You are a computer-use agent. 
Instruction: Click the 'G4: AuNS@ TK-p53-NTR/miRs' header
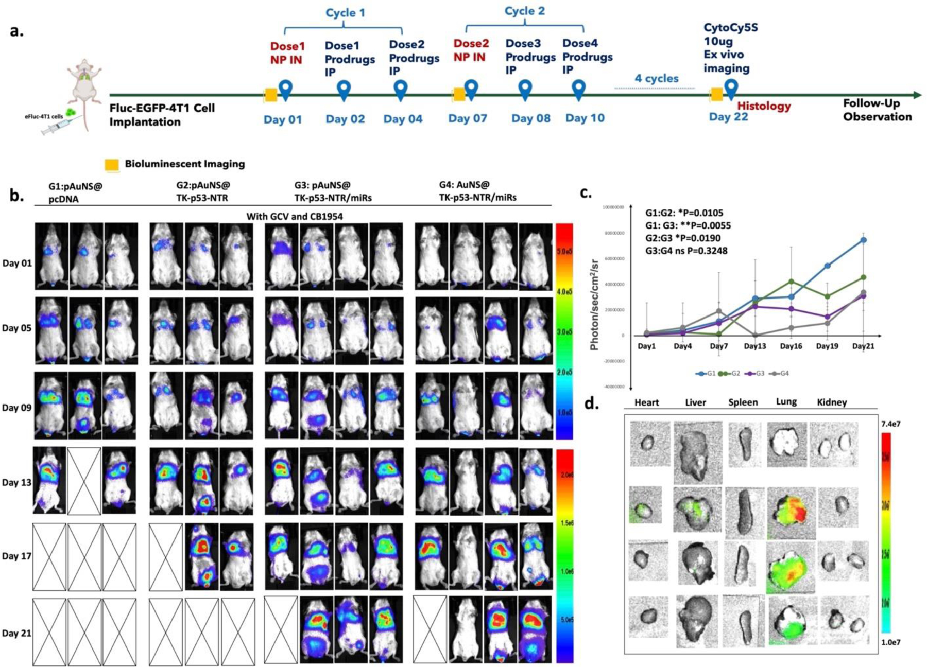pos(477,191)
